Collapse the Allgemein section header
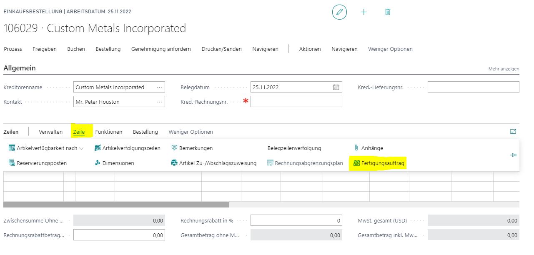Screen dimensions: 534x255 click(x=20, y=68)
